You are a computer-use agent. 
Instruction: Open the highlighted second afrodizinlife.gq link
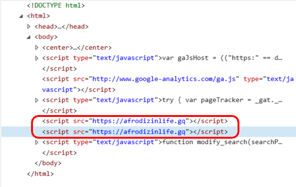pos(139,132)
